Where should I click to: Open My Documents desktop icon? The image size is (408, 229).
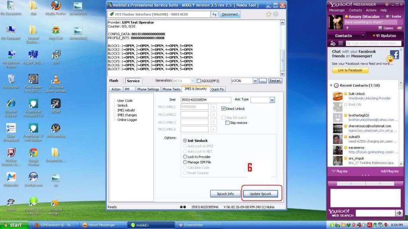tap(11, 8)
